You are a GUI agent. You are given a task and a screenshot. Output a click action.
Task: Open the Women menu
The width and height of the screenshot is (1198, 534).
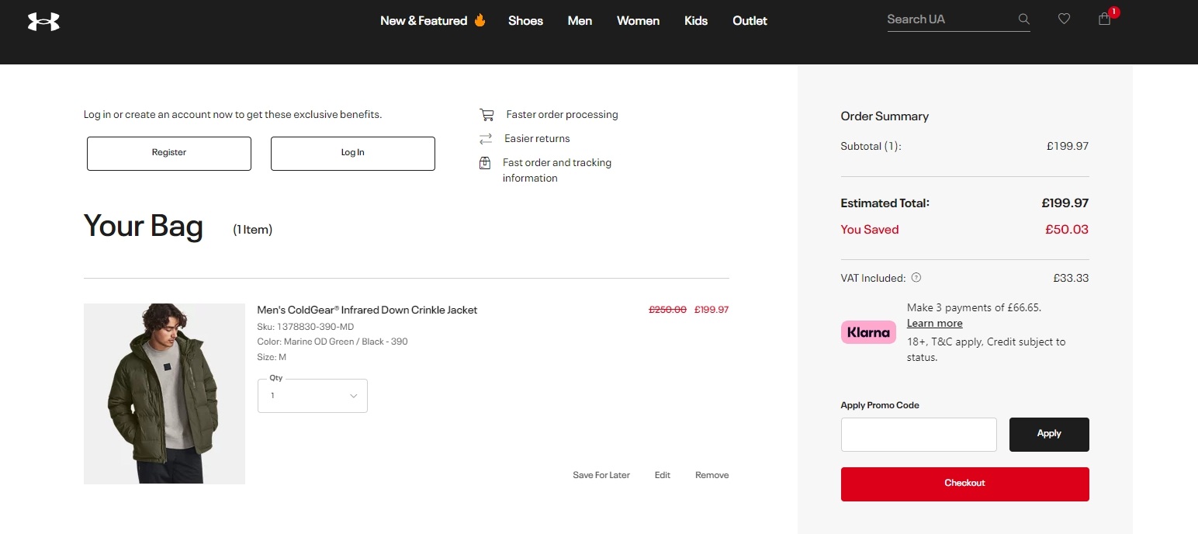pos(638,21)
